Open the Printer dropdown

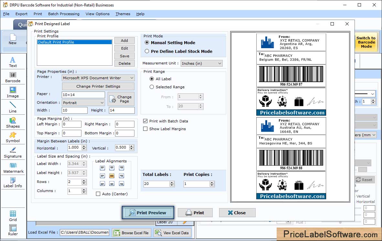(98, 78)
